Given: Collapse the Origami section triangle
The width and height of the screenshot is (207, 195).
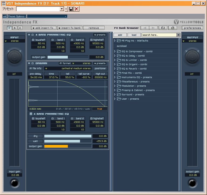Looking at the screenshot, I should click(29, 63).
